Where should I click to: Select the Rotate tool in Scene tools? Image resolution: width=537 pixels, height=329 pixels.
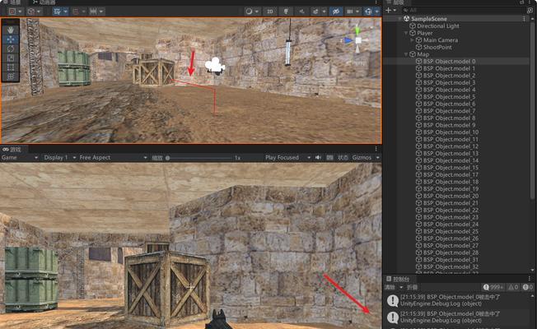pyautogui.click(x=10, y=49)
